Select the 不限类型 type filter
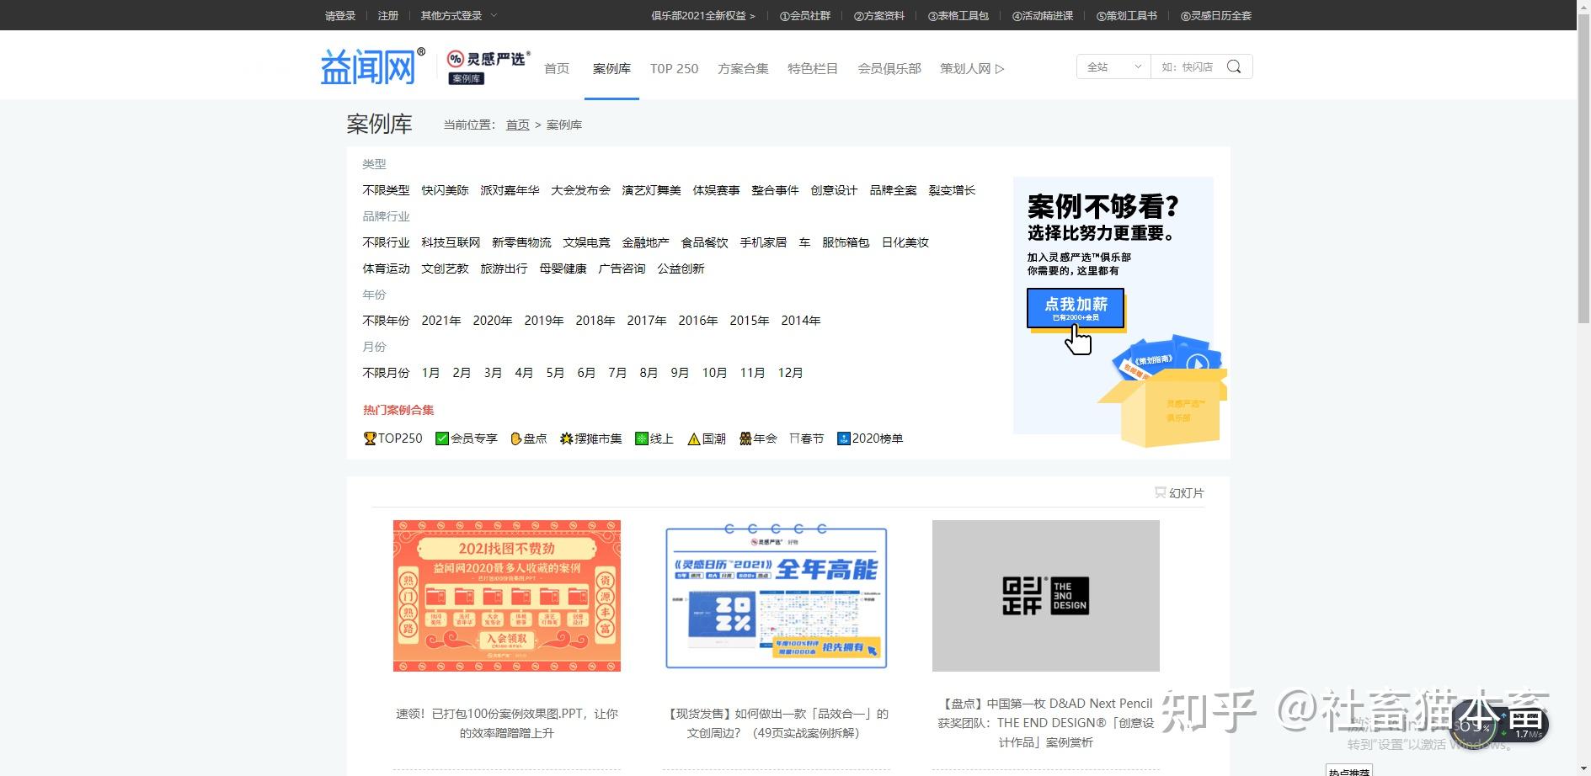This screenshot has height=776, width=1591. (x=385, y=190)
